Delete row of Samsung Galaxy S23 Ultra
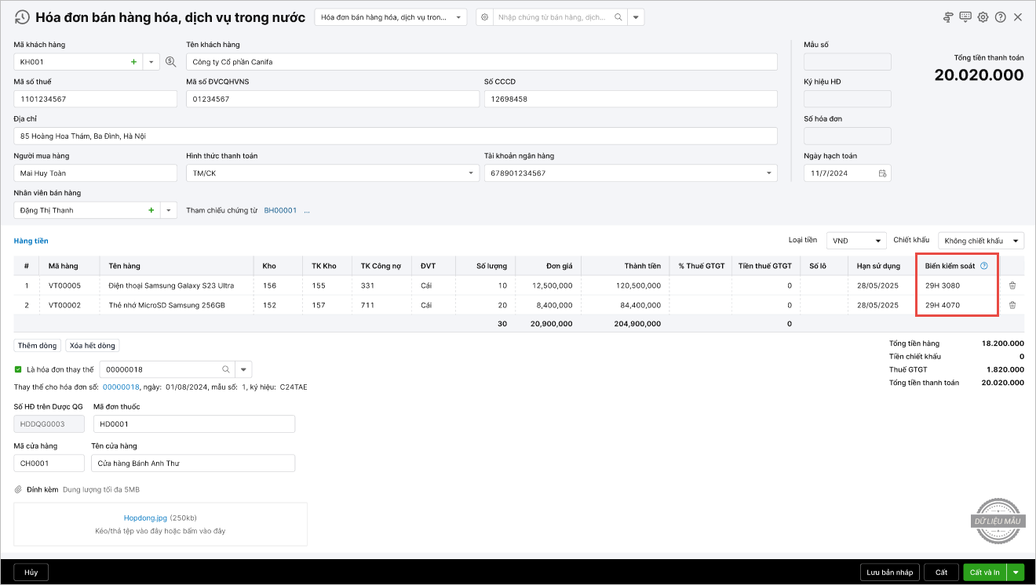Viewport: 1036px width, 585px height. (1012, 285)
